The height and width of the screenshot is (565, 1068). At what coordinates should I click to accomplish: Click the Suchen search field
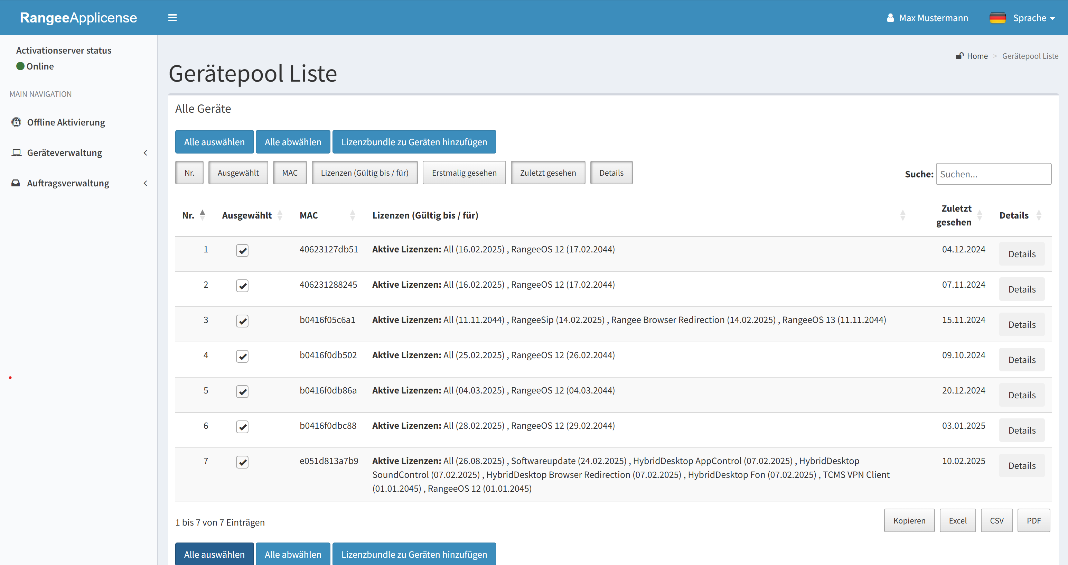pyautogui.click(x=993, y=174)
